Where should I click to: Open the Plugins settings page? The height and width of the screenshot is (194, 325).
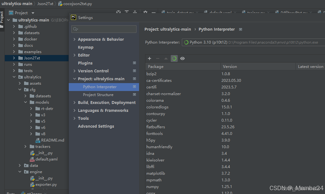(85, 63)
